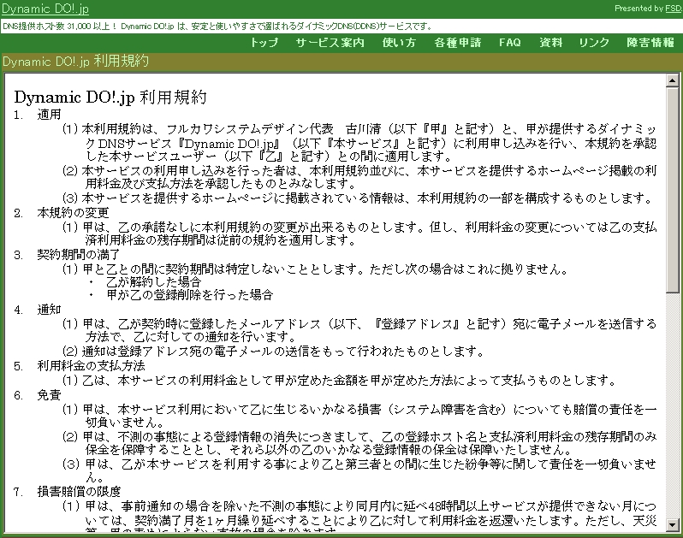This screenshot has height=538, width=683.
Task: Open the 資料 menu item
Action: pyautogui.click(x=550, y=43)
